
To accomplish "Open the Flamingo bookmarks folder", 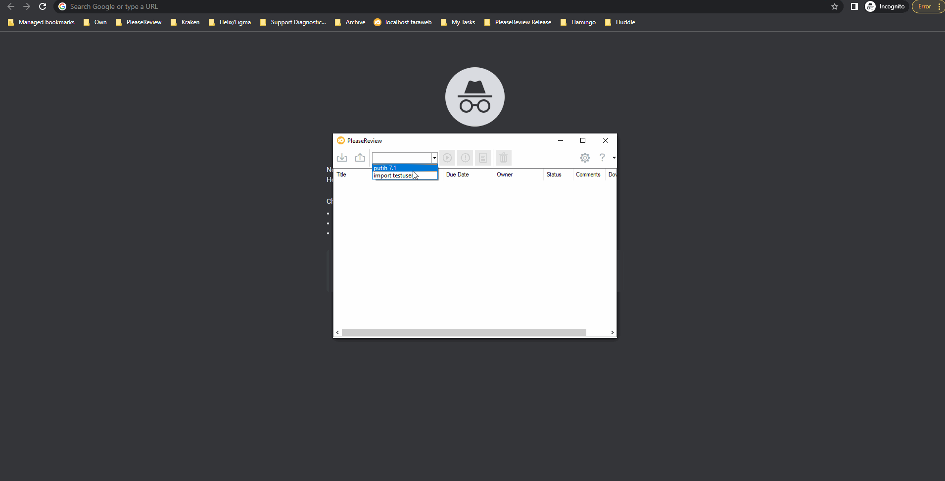I will (x=578, y=22).
